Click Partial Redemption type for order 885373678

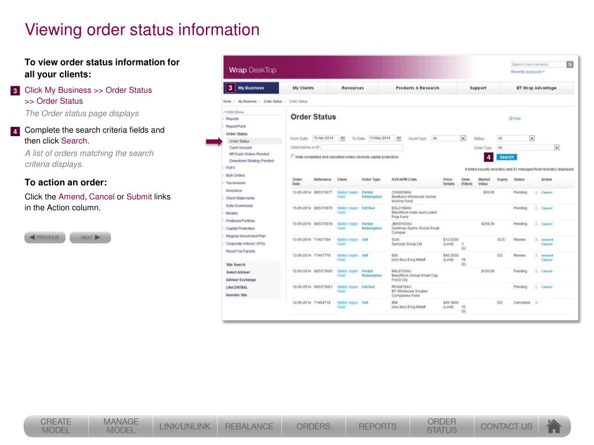tap(372, 226)
